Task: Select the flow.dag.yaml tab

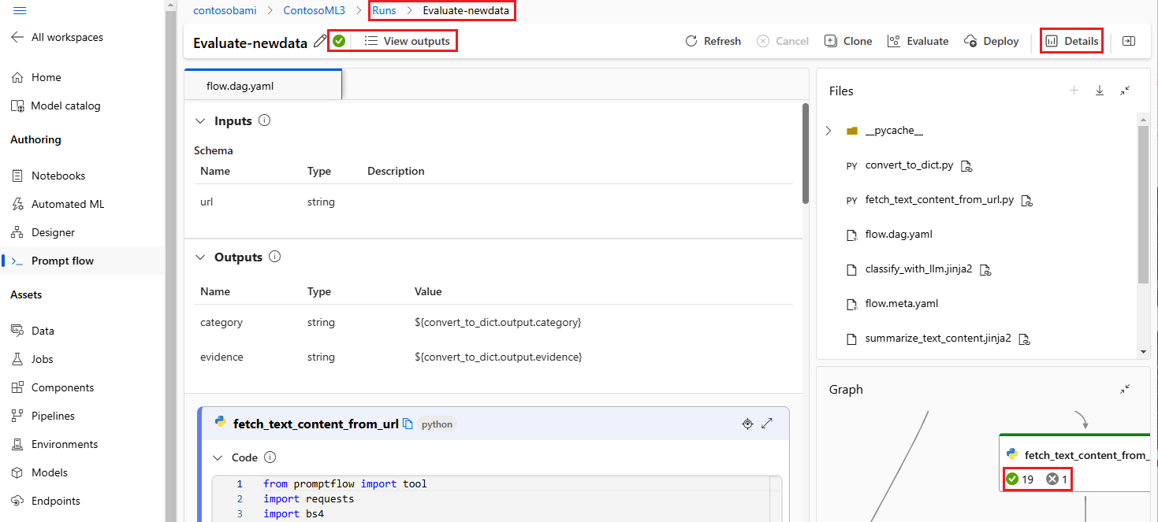Action: pos(263,85)
